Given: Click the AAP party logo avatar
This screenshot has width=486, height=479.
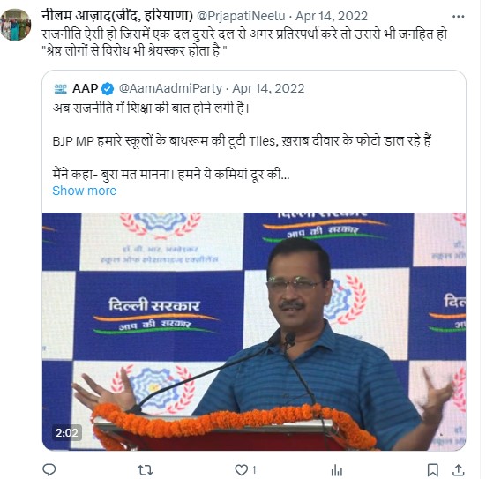Looking at the screenshot, I should click(x=61, y=89).
